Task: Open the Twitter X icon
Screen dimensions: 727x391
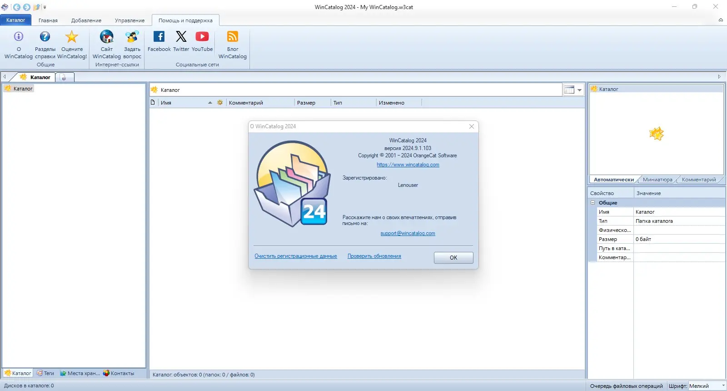Action: pyautogui.click(x=181, y=36)
